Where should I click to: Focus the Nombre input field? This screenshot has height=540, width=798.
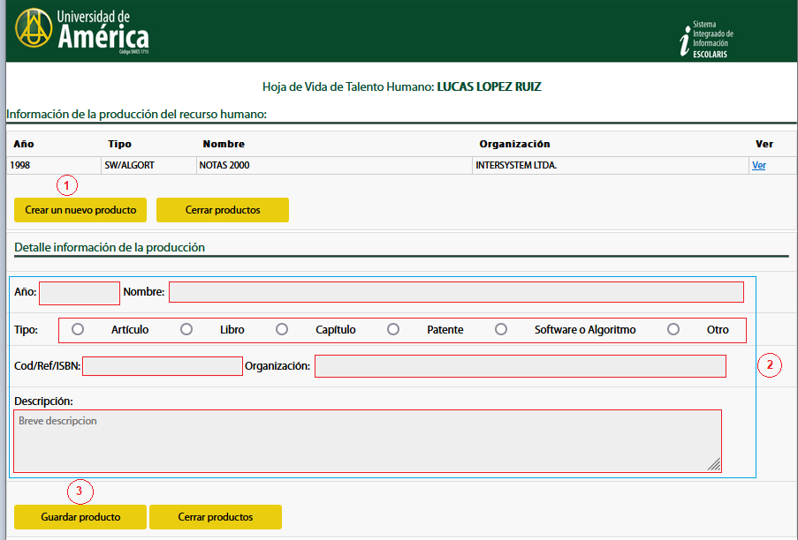pyautogui.click(x=456, y=292)
